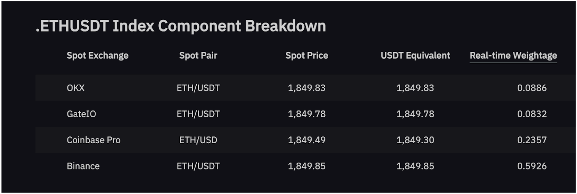Image resolution: width=577 pixels, height=194 pixels.
Task: Select the Binance exchange name
Action: point(83,166)
